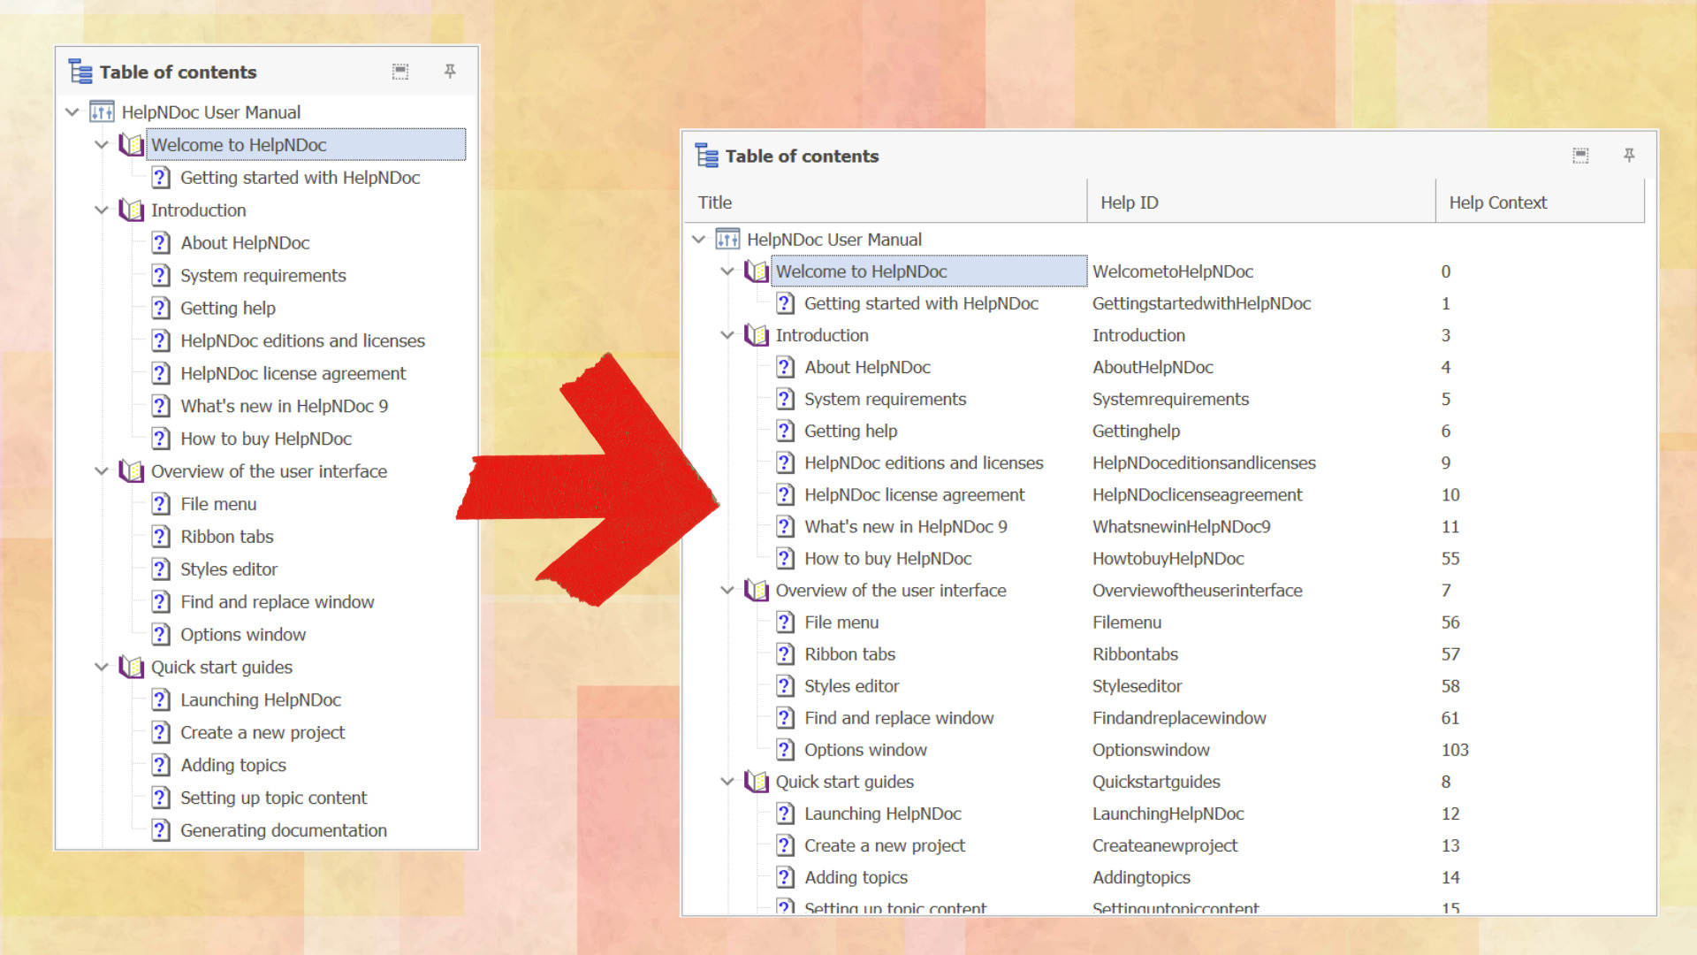Click the topic icon beside System requirements in right panel
The width and height of the screenshot is (1697, 955).
[785, 398]
